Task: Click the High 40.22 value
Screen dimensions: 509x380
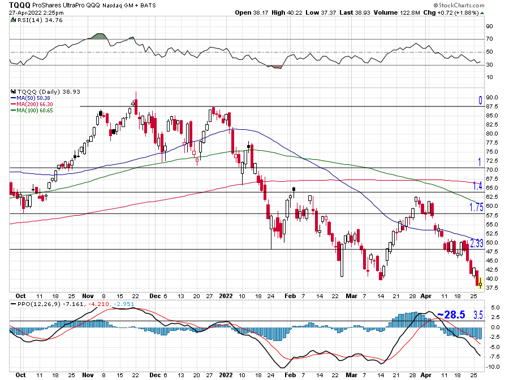Action: [287, 12]
